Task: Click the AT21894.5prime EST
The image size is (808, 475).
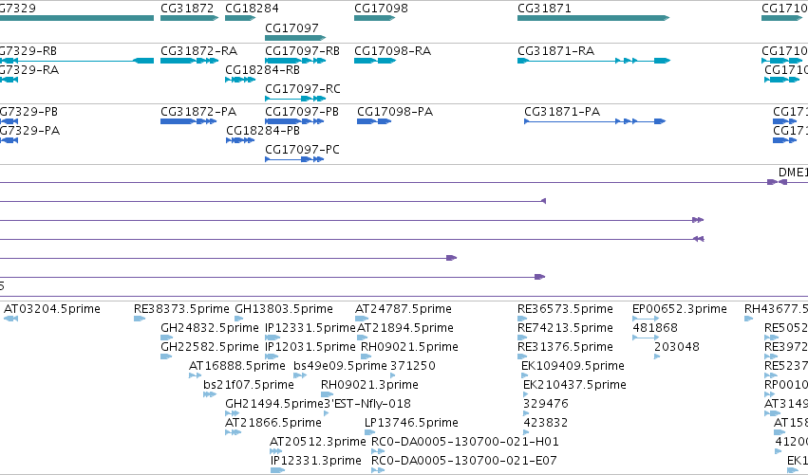Action: 363,338
